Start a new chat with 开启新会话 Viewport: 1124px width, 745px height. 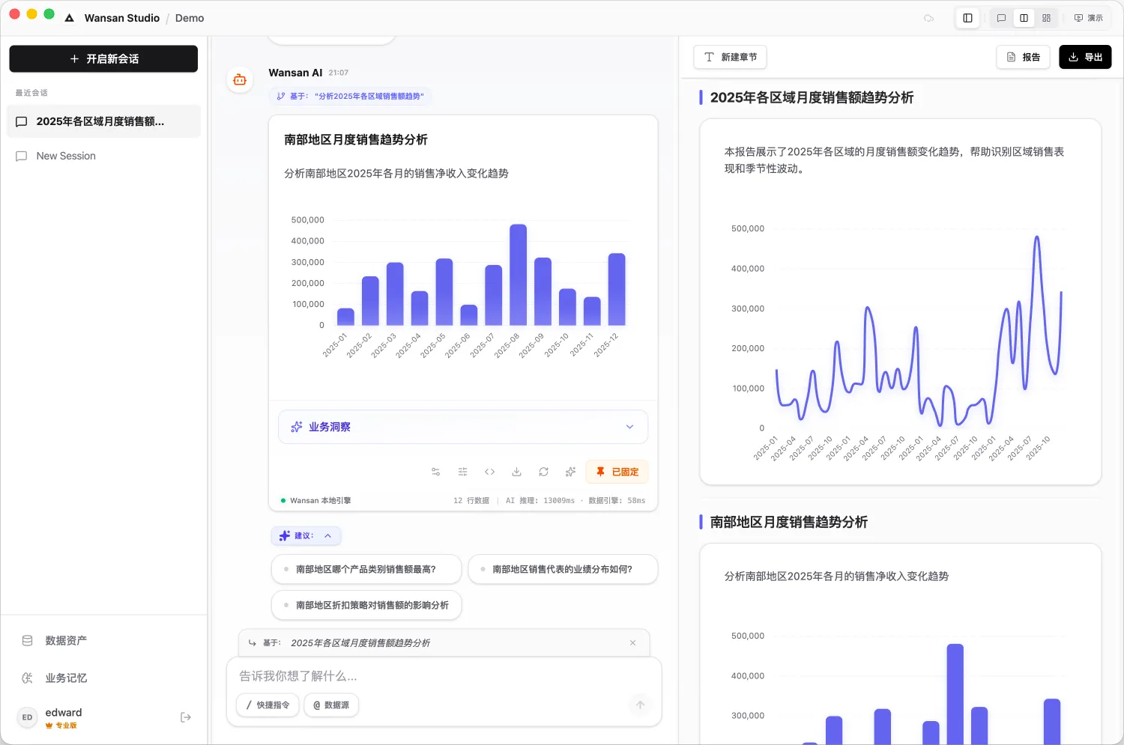(103, 58)
